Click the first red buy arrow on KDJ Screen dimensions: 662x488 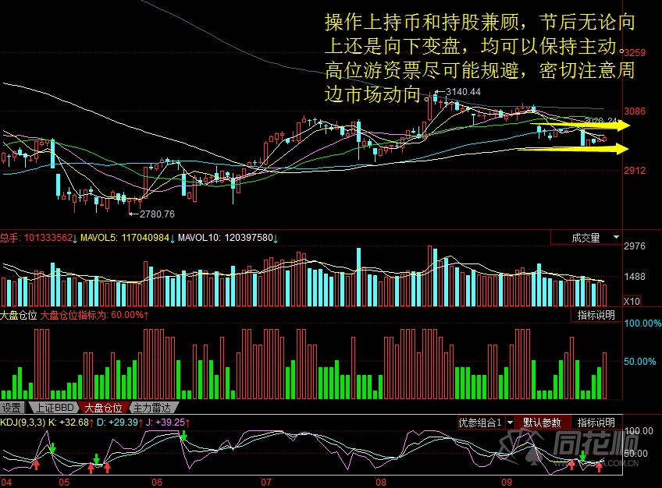tap(35, 465)
